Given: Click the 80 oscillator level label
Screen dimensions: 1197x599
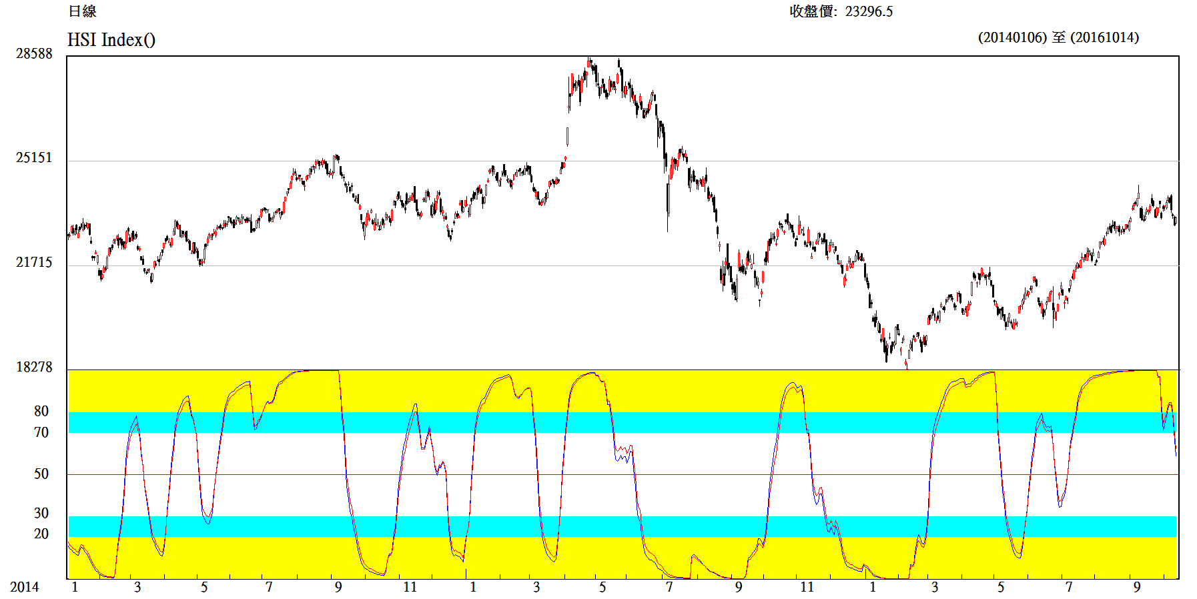Looking at the screenshot, I should (41, 412).
